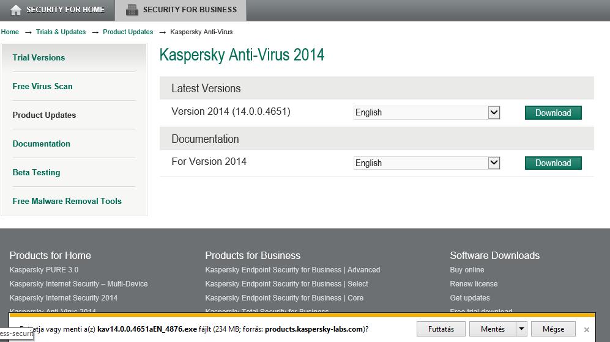The image size is (610, 342).
Task: Open Endpoint Security for Business | Advanced link
Action: 292,270
